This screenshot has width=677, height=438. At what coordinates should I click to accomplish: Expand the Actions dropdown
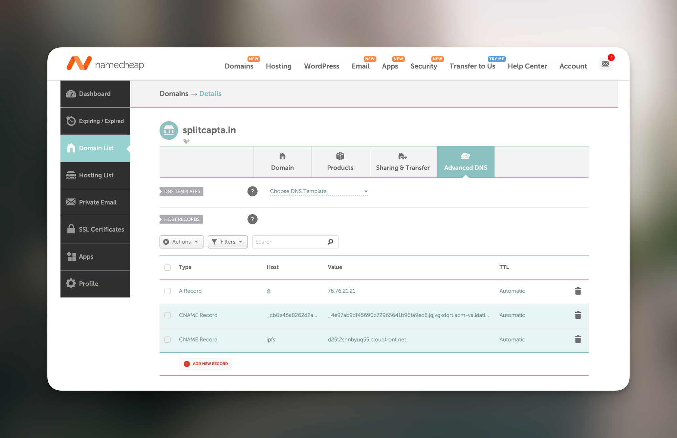point(181,242)
